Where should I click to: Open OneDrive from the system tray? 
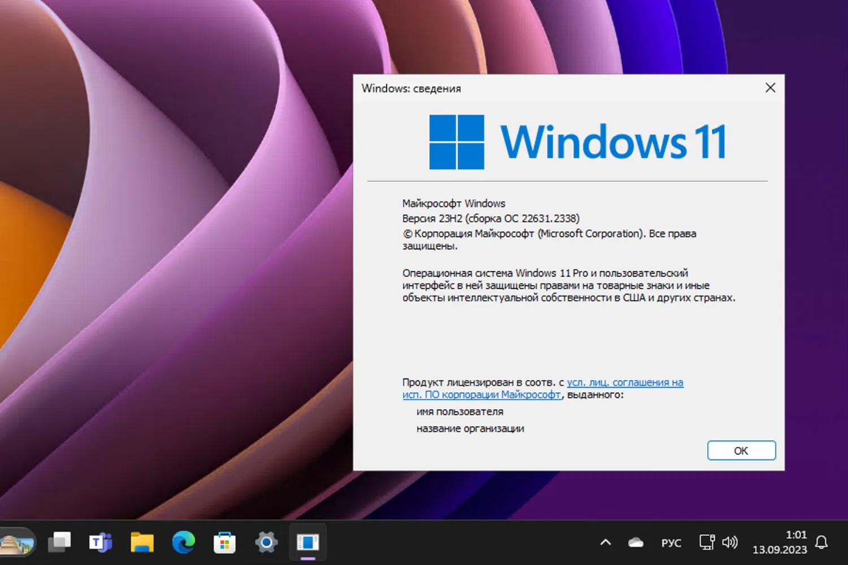pos(634,542)
